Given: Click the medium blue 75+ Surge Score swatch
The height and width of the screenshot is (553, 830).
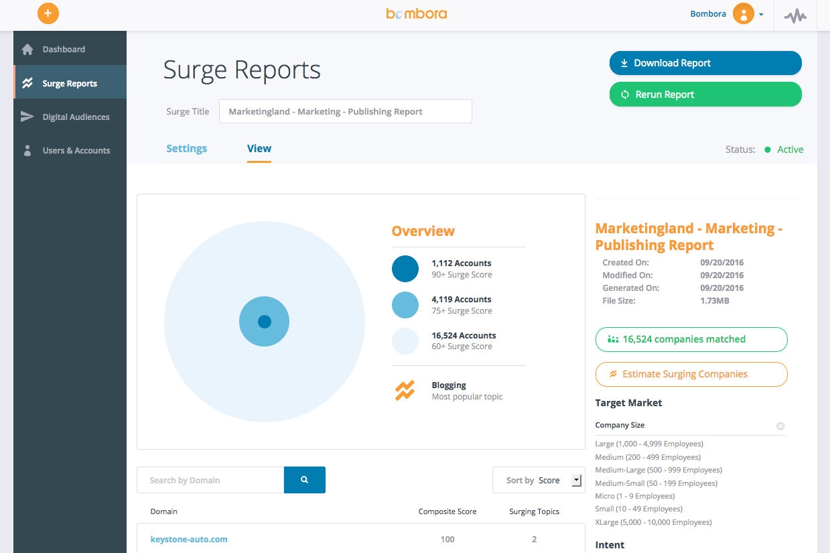Looking at the screenshot, I should pyautogui.click(x=405, y=304).
